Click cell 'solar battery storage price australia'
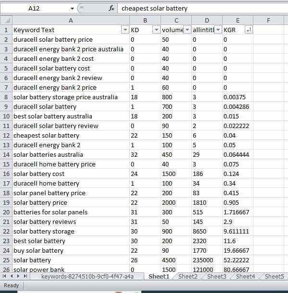The width and height of the screenshot is (288, 293). (x=71, y=97)
